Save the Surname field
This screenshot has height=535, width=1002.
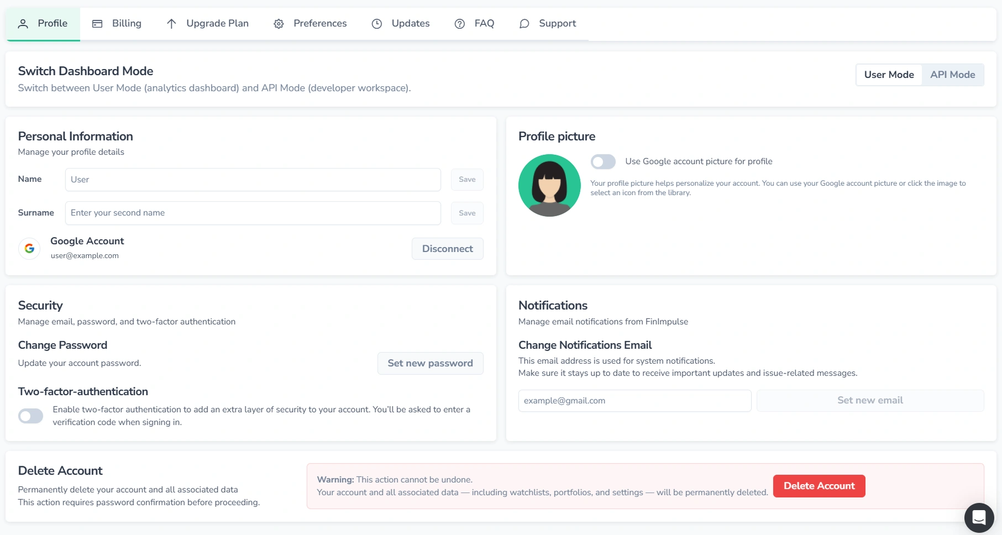[x=467, y=213]
